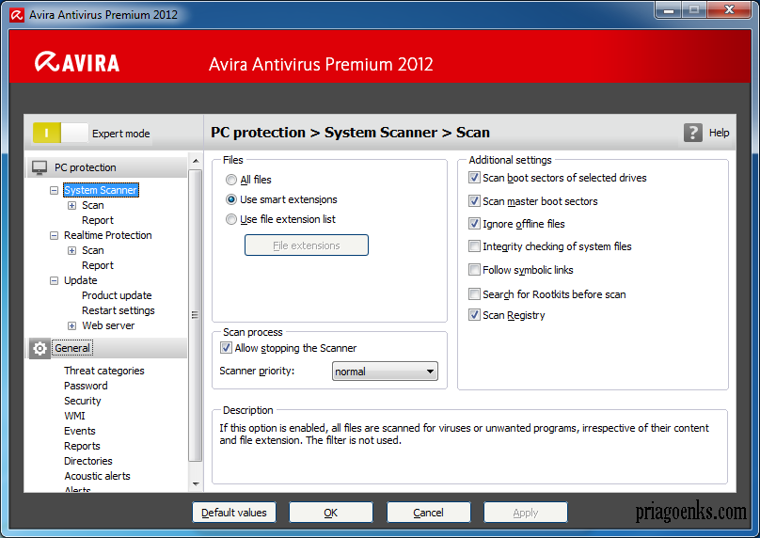Open Threat categories settings
The image size is (760, 538).
(x=103, y=371)
